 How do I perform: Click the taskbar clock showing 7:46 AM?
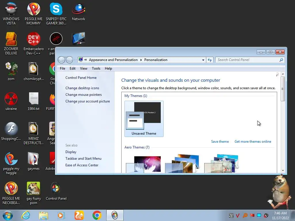(x=280, y=215)
